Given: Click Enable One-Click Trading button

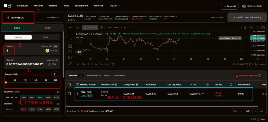Looking at the screenshot, I should coord(247,17).
